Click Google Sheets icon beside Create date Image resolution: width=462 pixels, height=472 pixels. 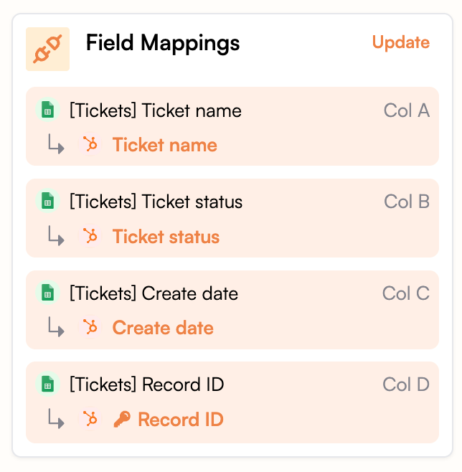[47, 294]
